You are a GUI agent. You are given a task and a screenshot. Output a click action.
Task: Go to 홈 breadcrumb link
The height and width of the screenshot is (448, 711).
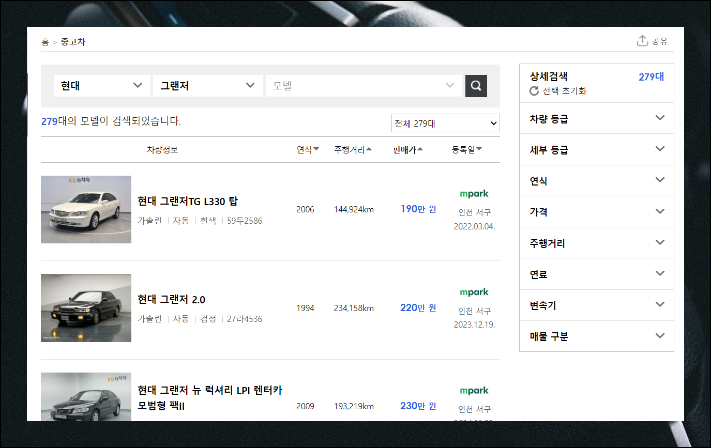click(46, 42)
